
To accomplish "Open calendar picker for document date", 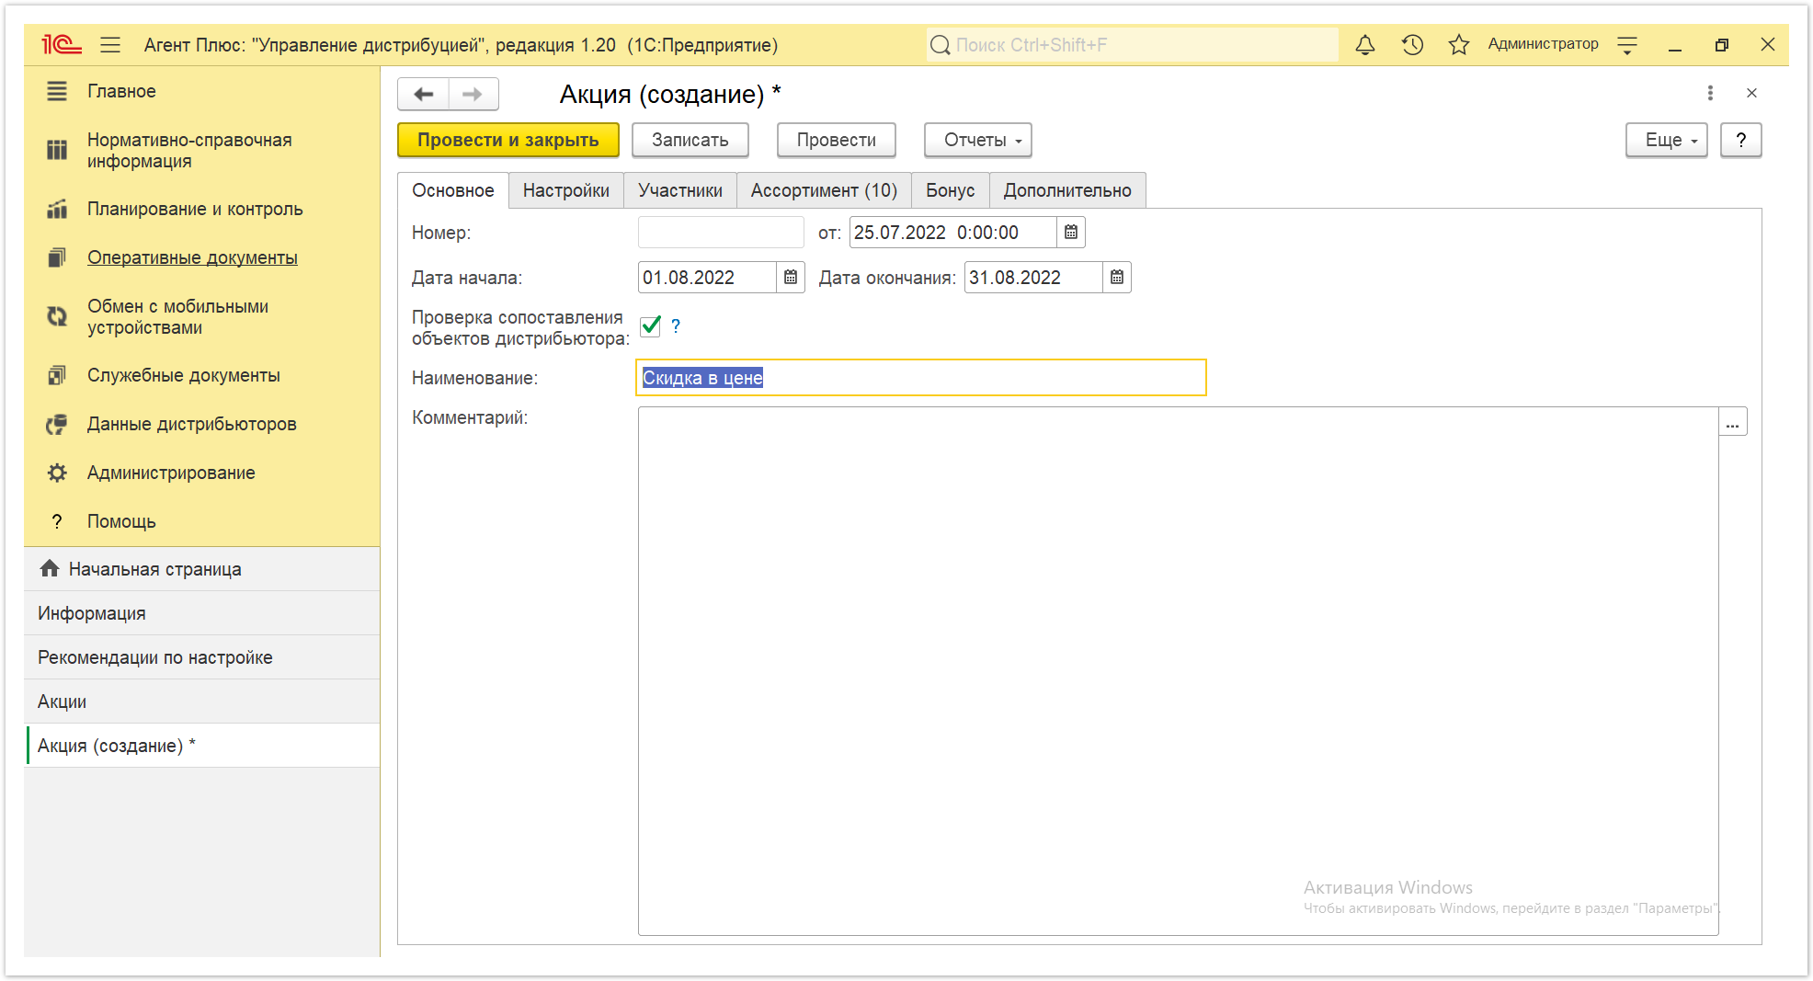I will 1071,232.
